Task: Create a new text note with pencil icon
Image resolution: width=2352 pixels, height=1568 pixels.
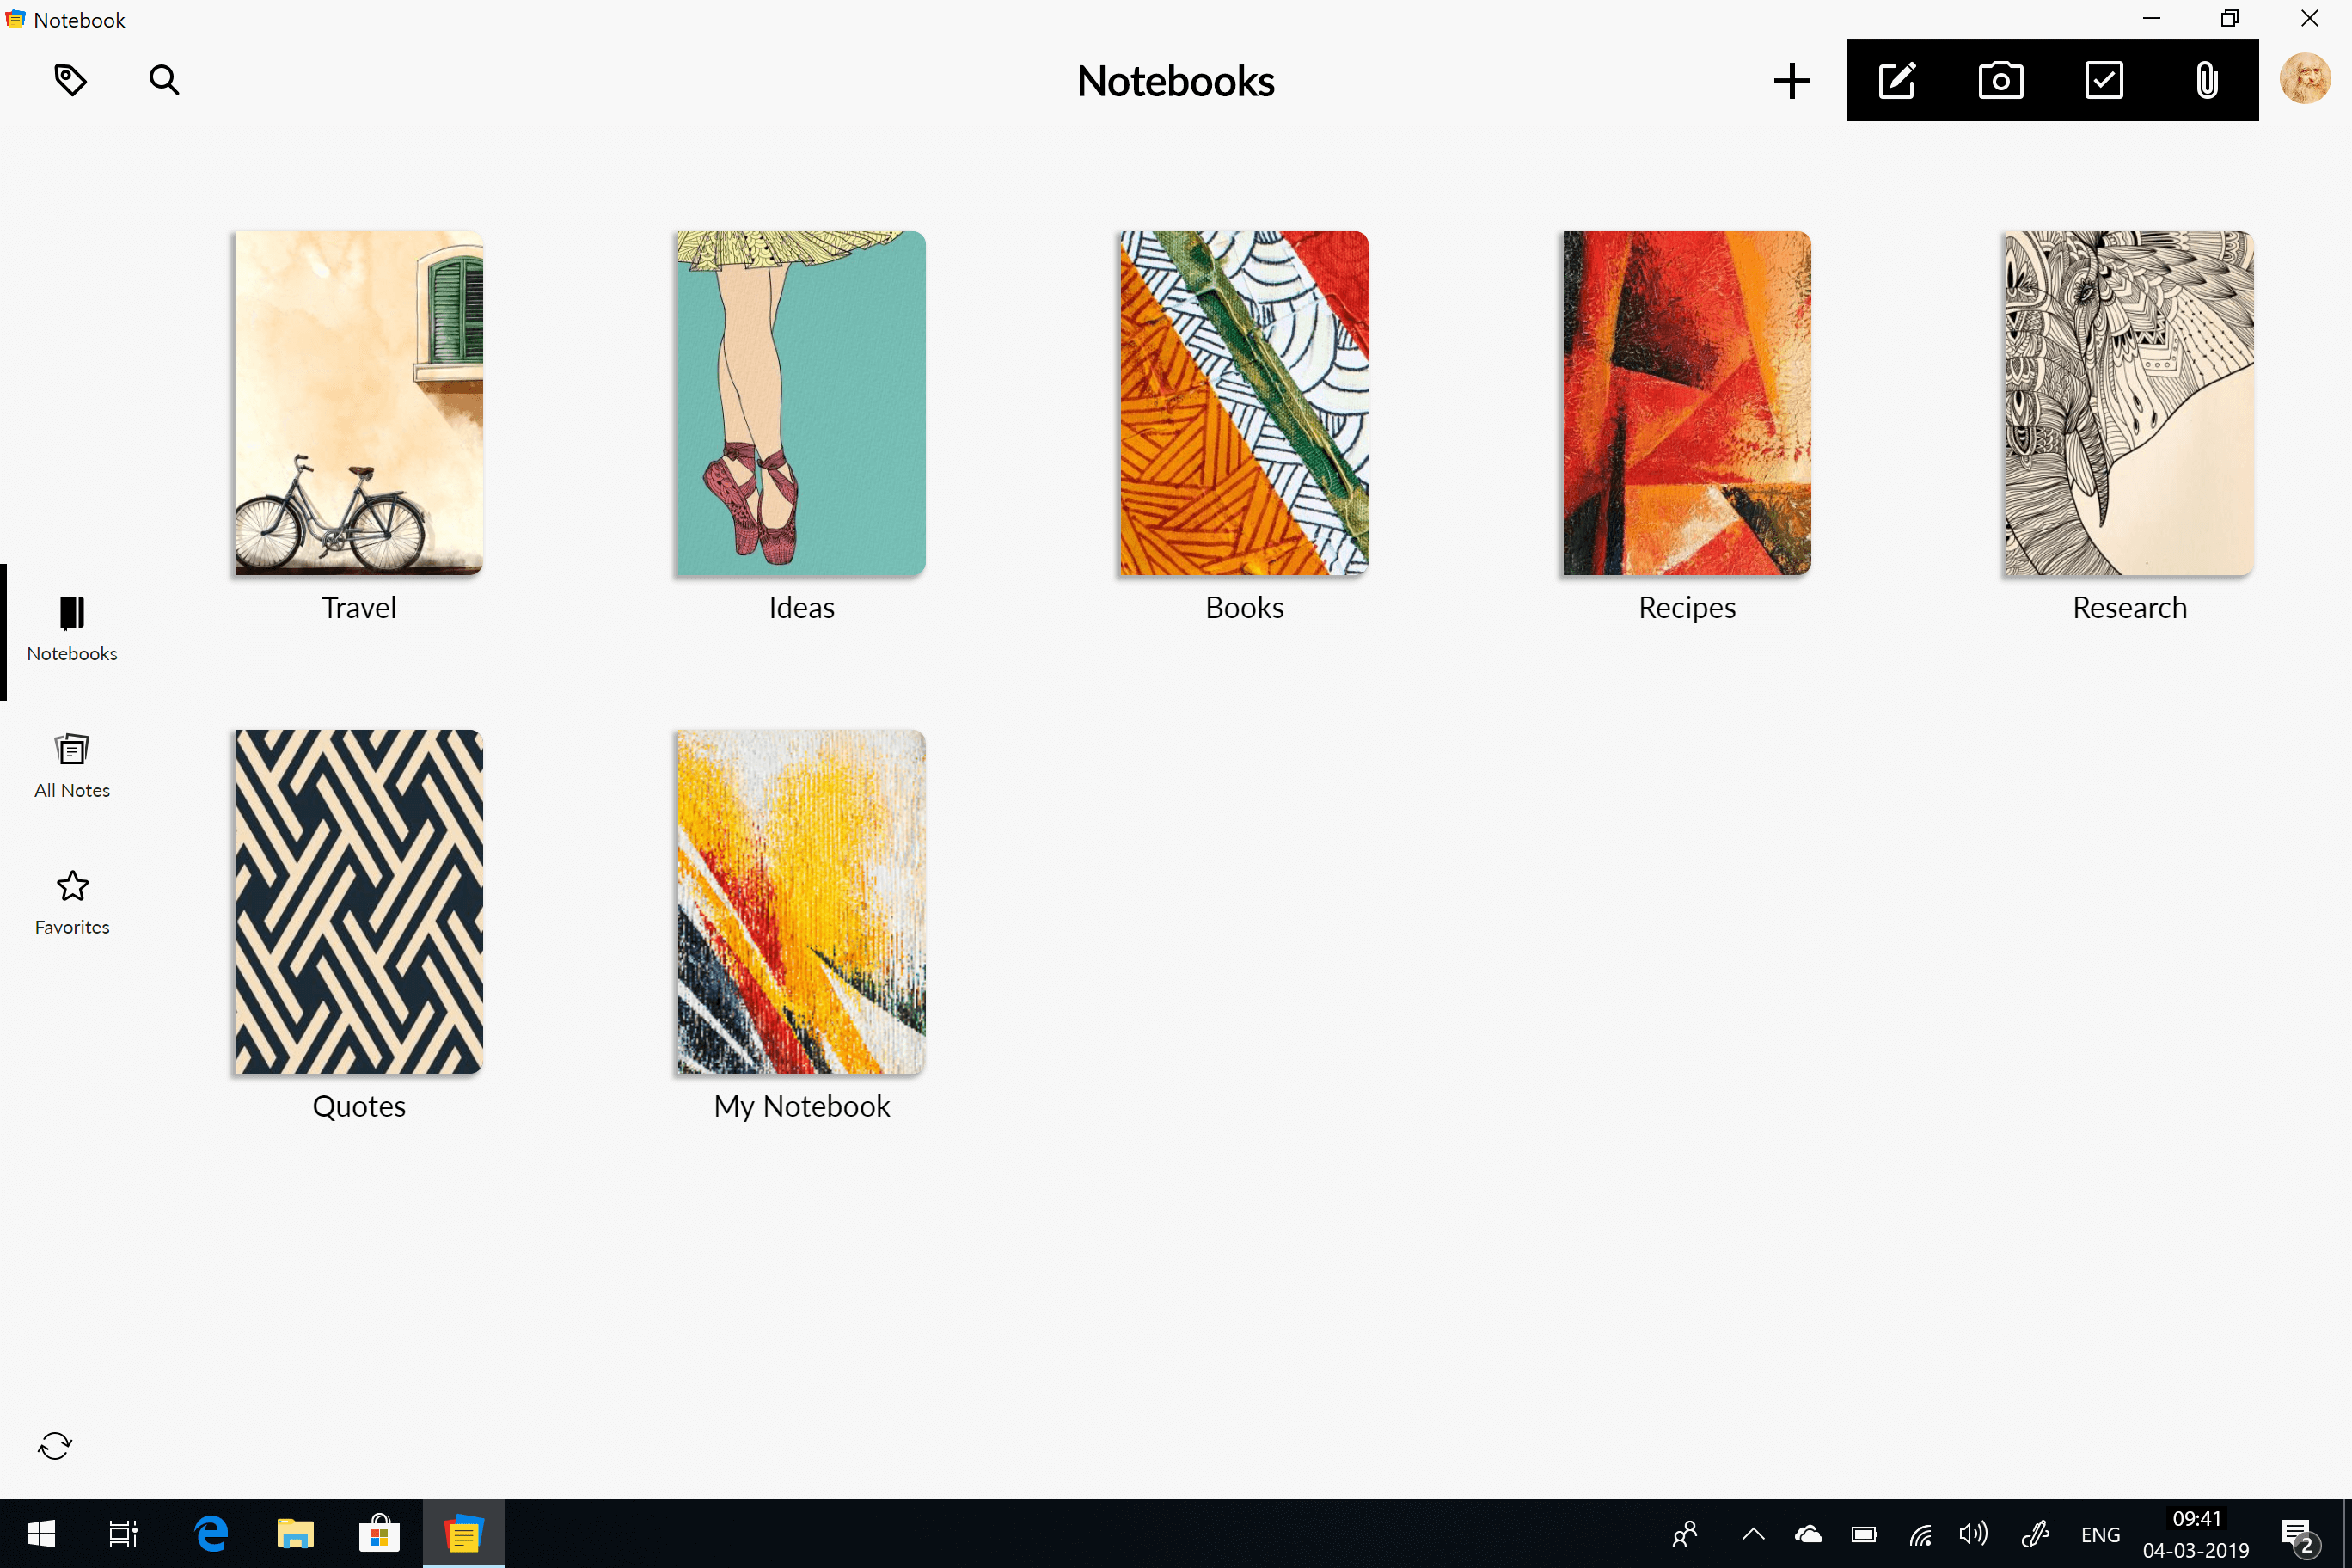Action: pyautogui.click(x=1897, y=80)
